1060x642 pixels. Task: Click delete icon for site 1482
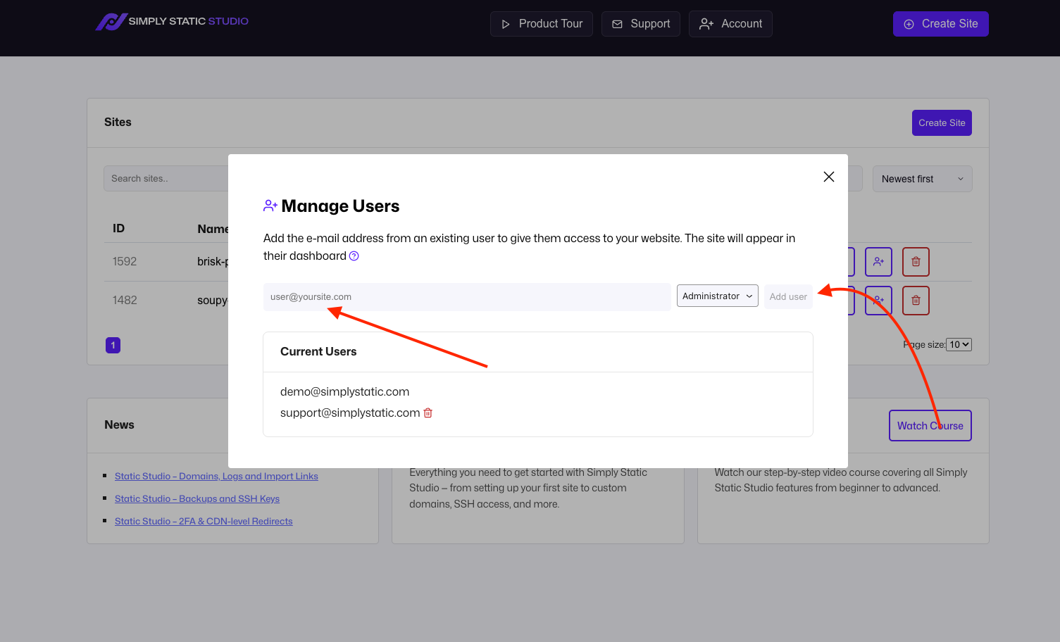coord(916,301)
